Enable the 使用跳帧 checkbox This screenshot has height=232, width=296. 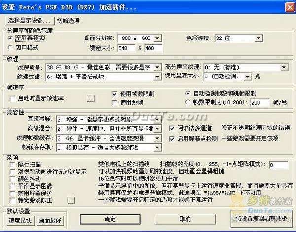coord(115,102)
